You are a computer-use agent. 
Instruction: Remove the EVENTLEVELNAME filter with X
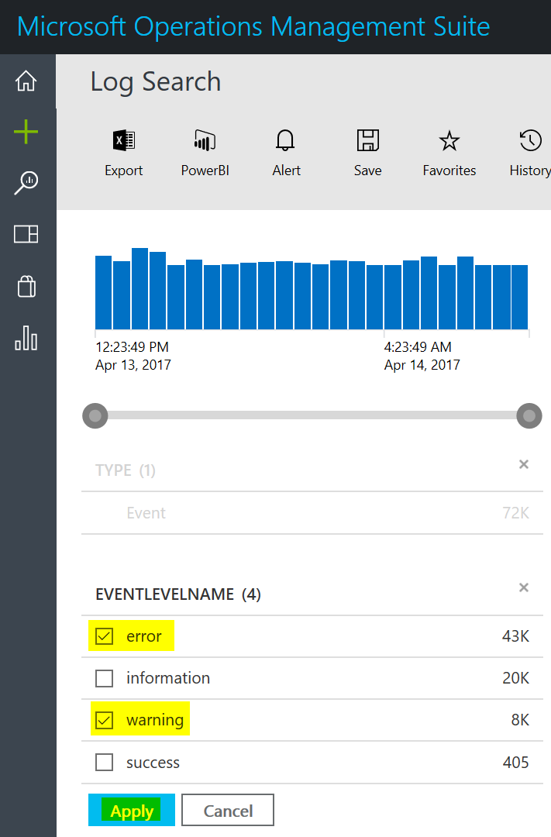pos(524,587)
